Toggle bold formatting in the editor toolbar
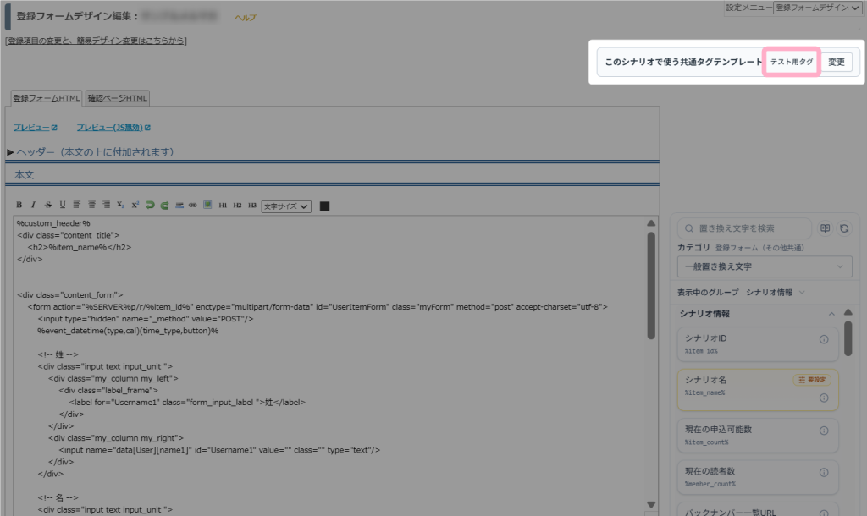The image size is (867, 516). pyautogui.click(x=19, y=205)
